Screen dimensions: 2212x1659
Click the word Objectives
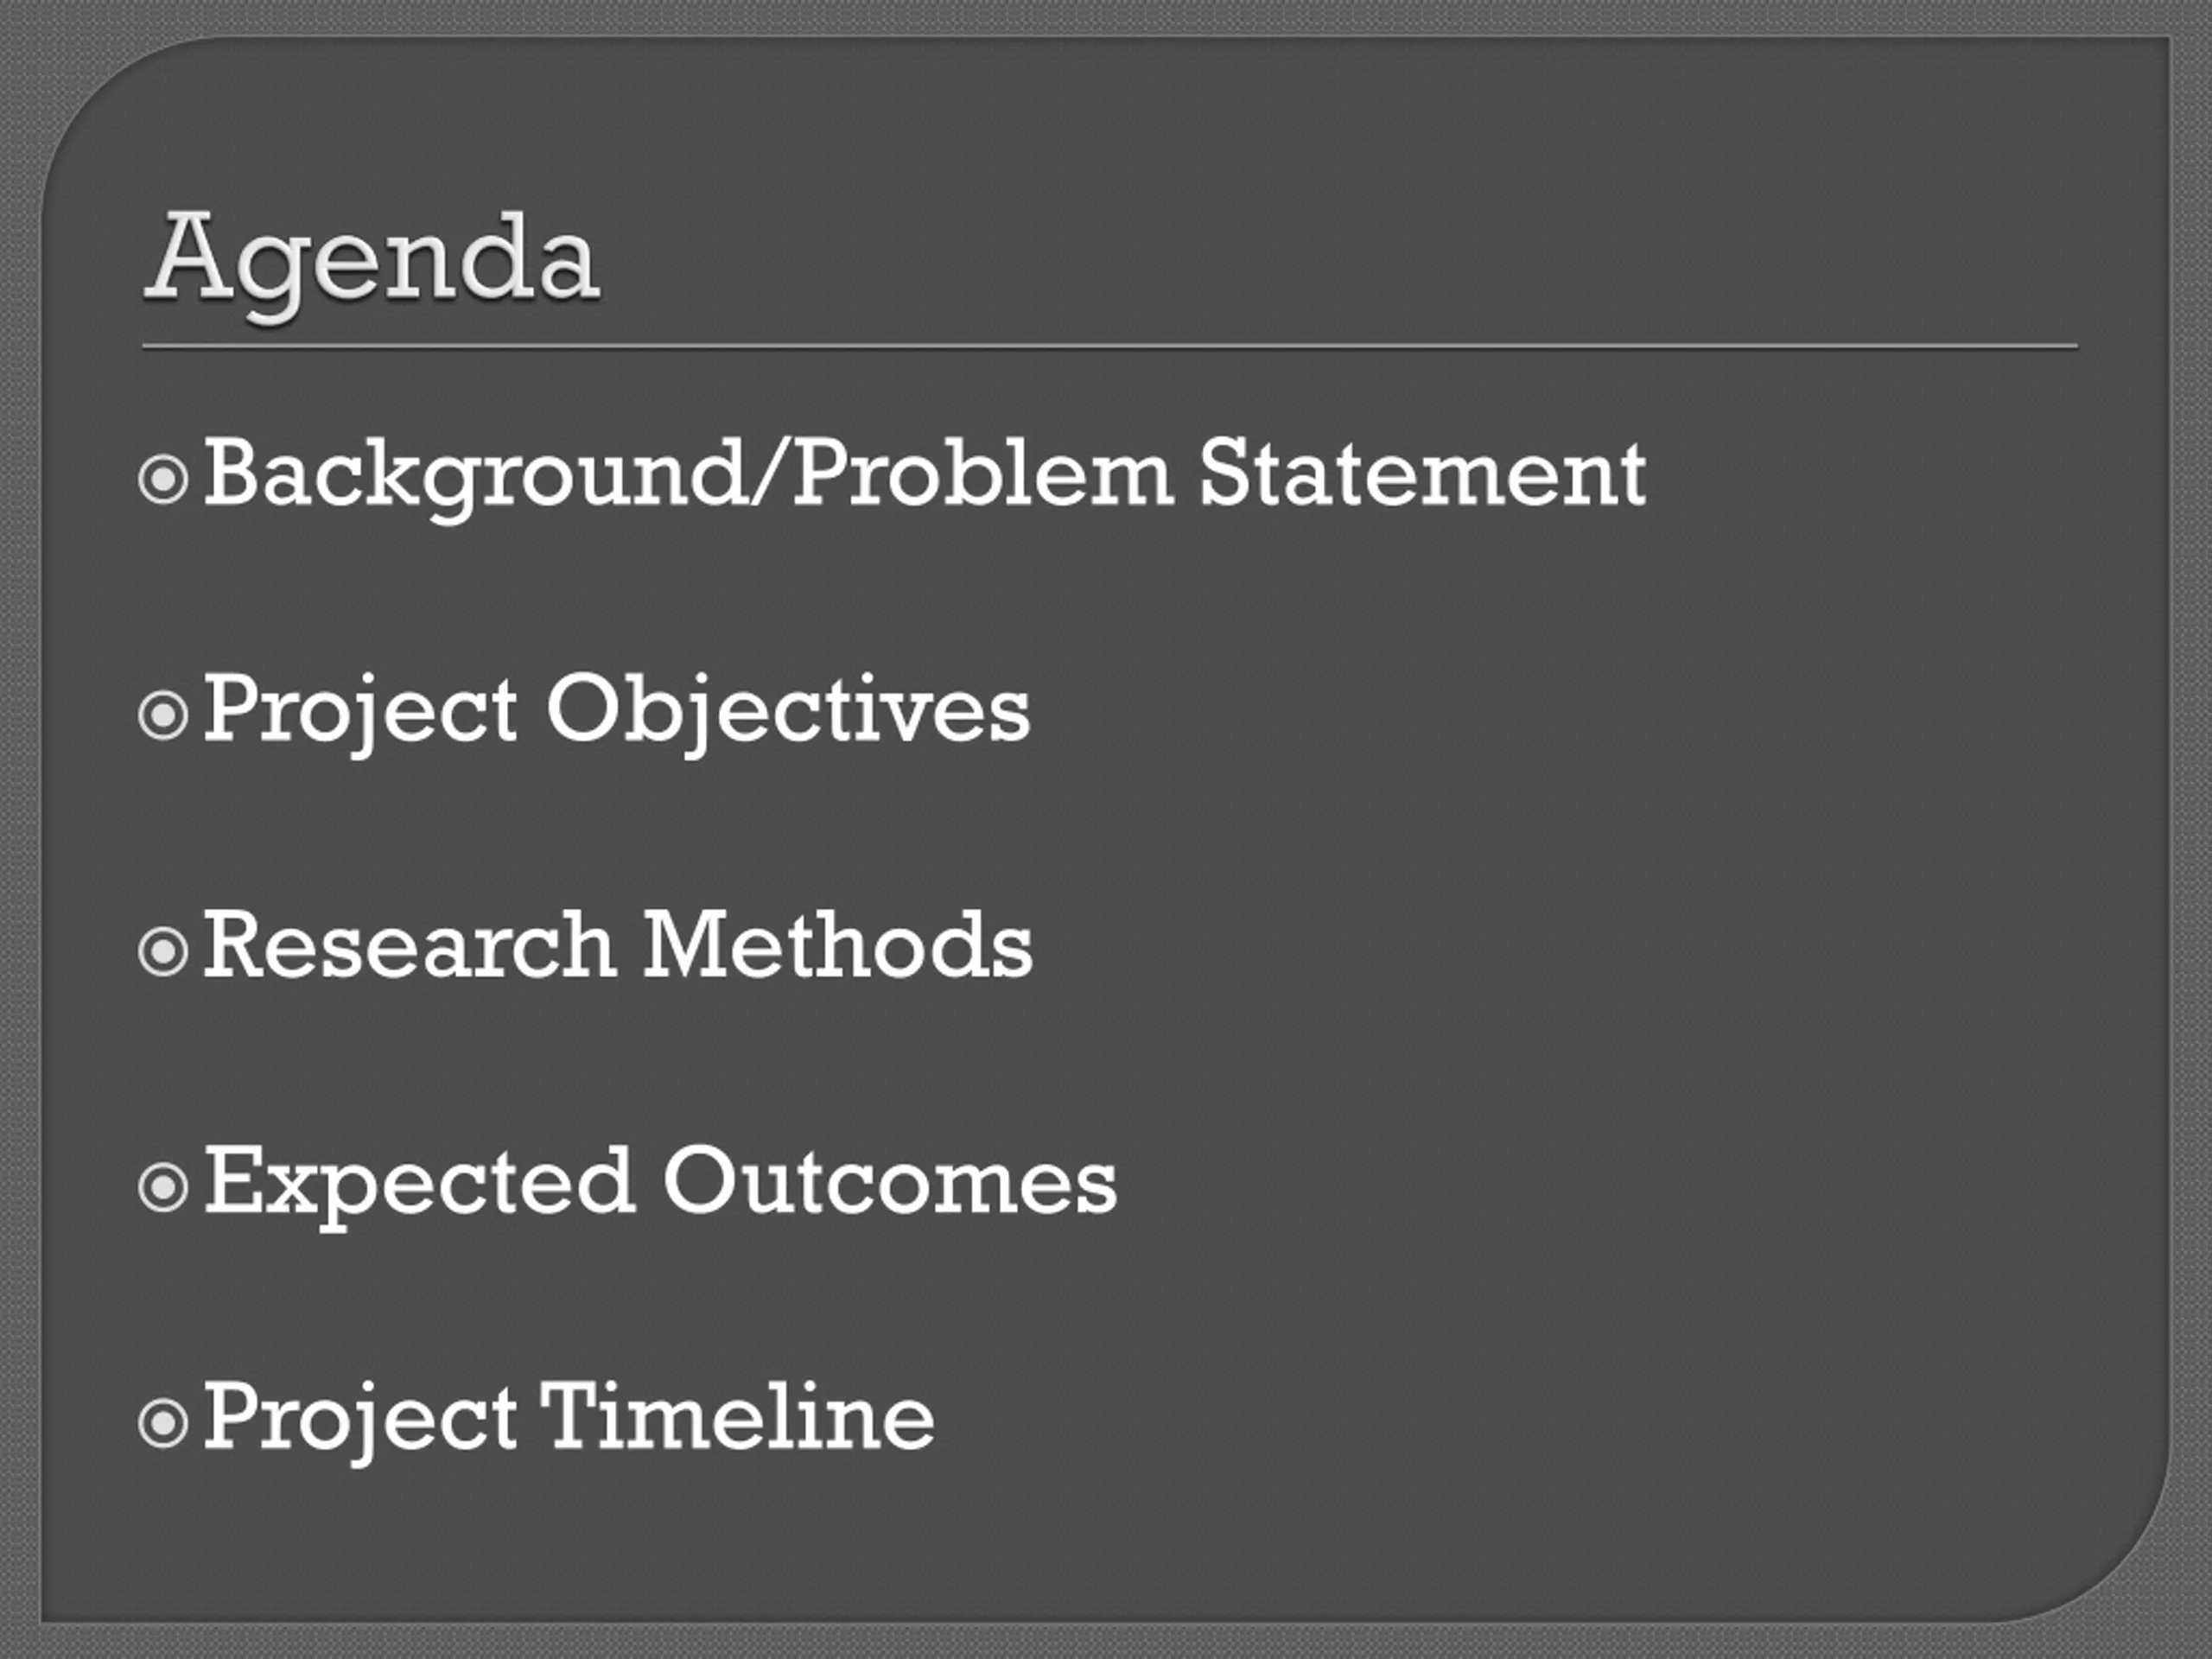(x=788, y=713)
